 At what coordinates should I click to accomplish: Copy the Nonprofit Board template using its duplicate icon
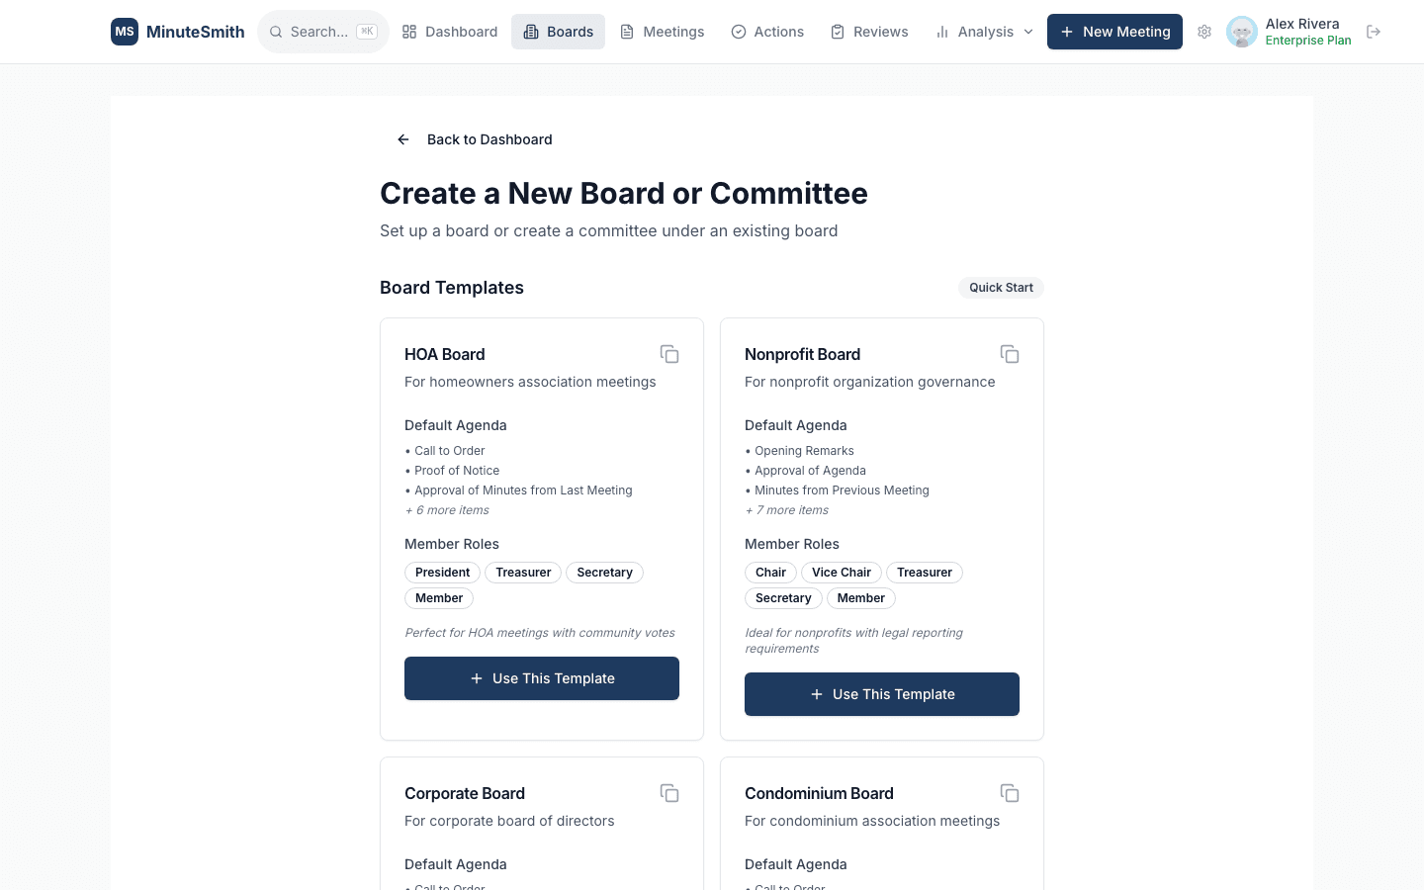pos(1010,353)
